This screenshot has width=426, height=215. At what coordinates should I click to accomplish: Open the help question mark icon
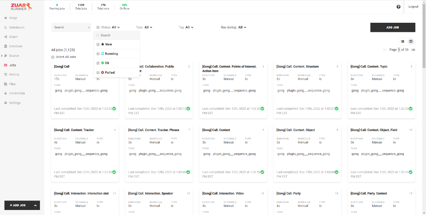pos(398,7)
